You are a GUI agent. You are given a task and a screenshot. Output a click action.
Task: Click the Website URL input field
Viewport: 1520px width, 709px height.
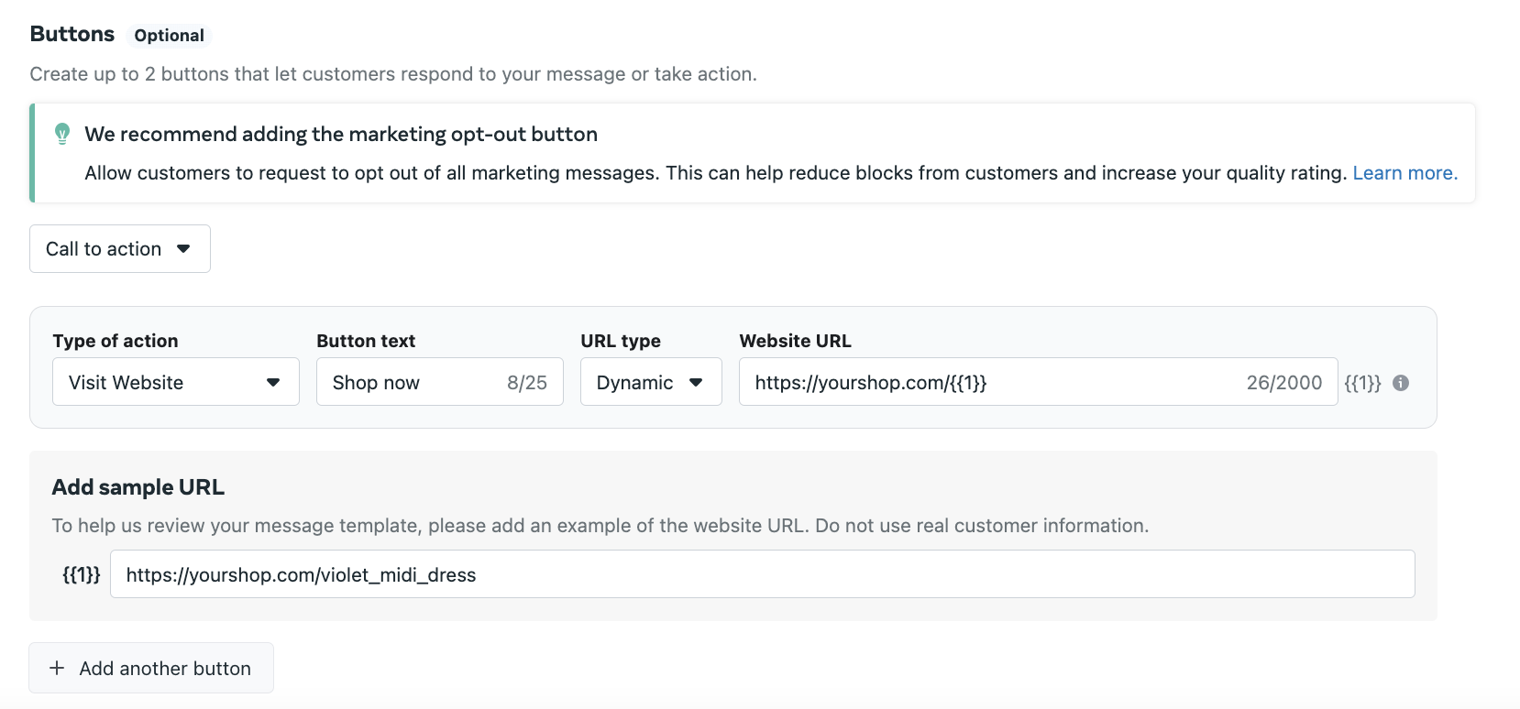1038,382
